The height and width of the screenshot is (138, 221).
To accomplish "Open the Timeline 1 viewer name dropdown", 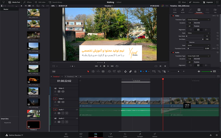I will click(109, 6).
